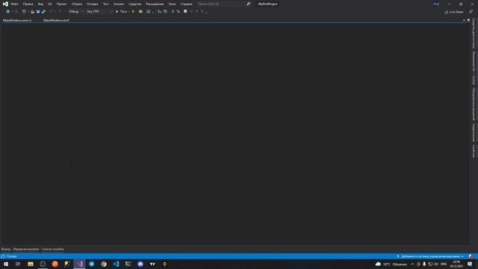Screen dimensions: 478x269
Task: Open the document tab list dropdown arrow
Action: coord(464,20)
